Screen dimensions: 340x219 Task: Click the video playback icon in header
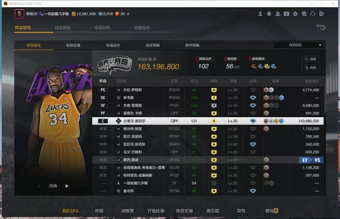286,14
